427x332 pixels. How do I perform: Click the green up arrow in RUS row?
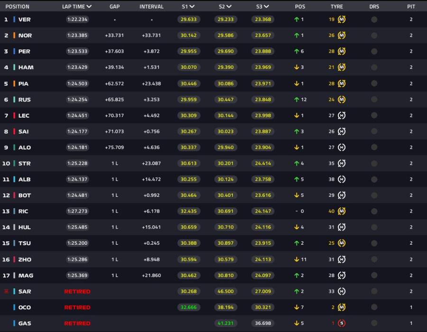point(297,100)
